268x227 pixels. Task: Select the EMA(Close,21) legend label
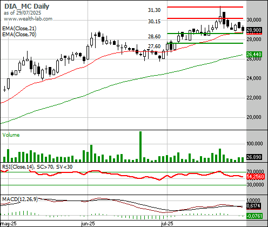(x=19, y=29)
